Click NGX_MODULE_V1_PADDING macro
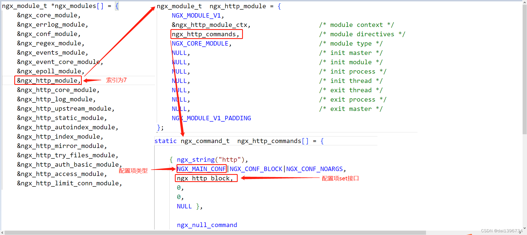This screenshot has height=235, width=527. (x=211, y=118)
